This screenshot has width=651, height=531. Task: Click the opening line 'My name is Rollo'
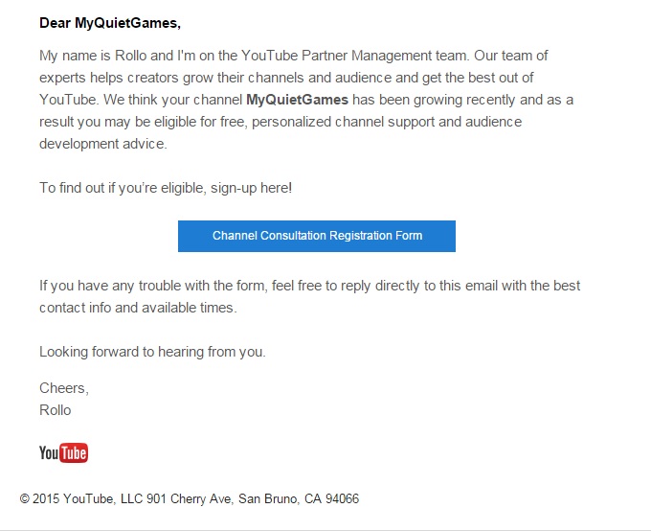tap(294, 56)
